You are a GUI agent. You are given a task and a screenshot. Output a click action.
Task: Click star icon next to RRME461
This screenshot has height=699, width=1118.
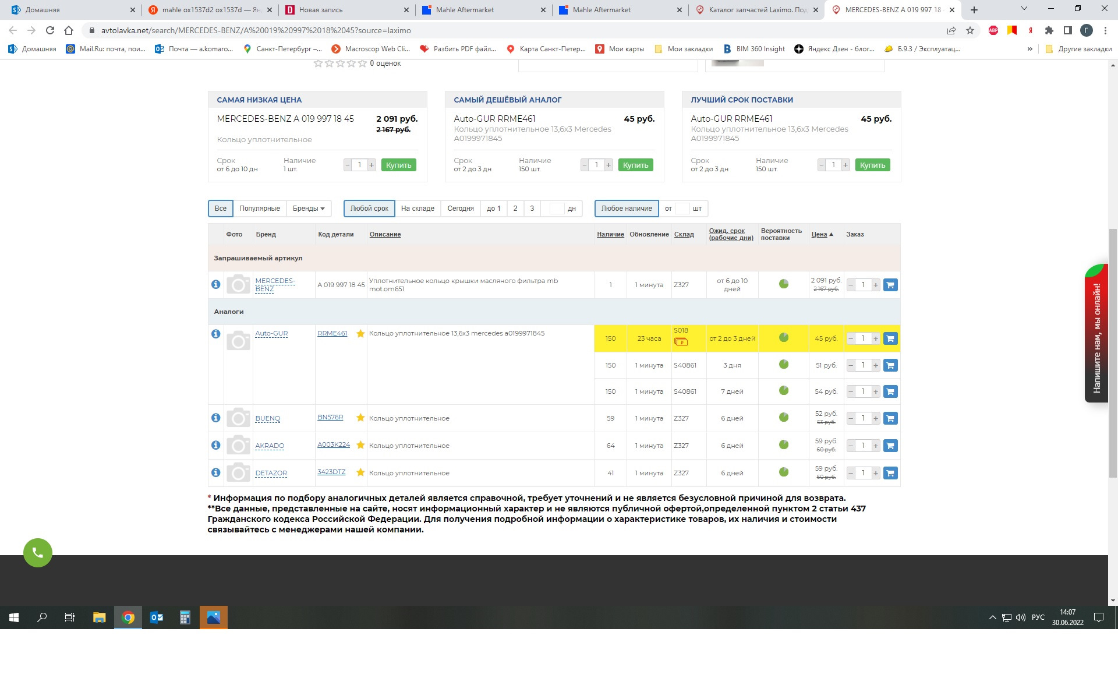click(360, 334)
